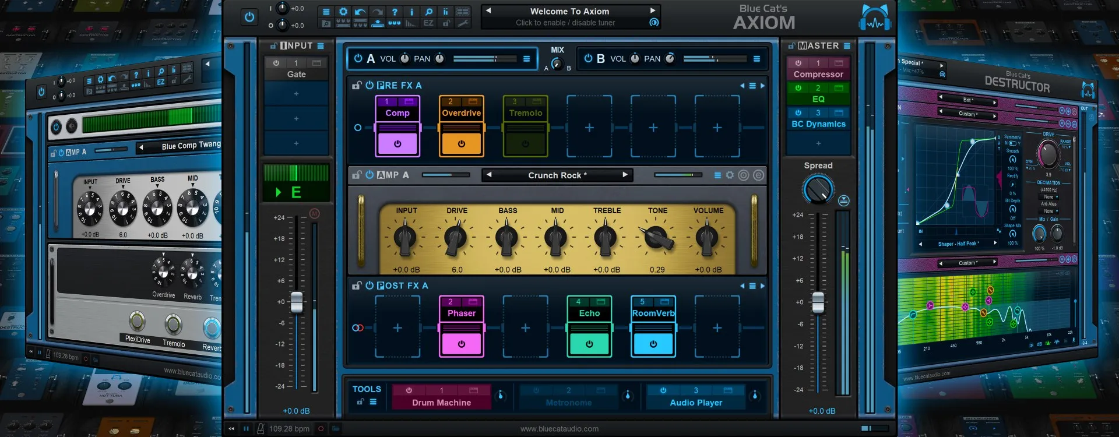Open the Echo pedal editor window icon

(601, 302)
